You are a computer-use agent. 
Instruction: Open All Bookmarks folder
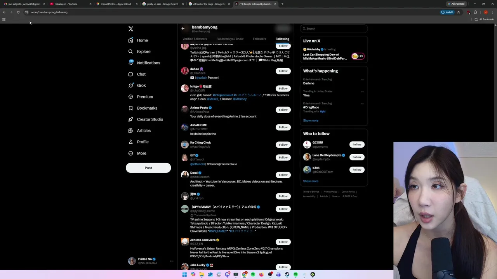point(485,19)
